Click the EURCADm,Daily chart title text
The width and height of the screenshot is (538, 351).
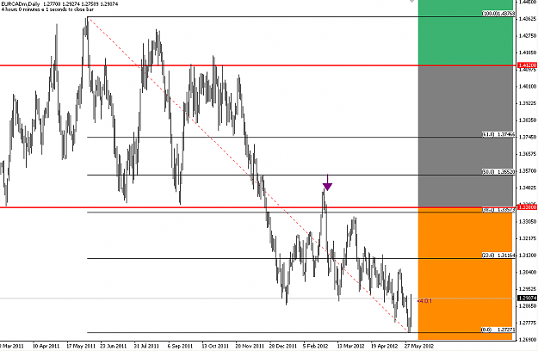pos(21,4)
